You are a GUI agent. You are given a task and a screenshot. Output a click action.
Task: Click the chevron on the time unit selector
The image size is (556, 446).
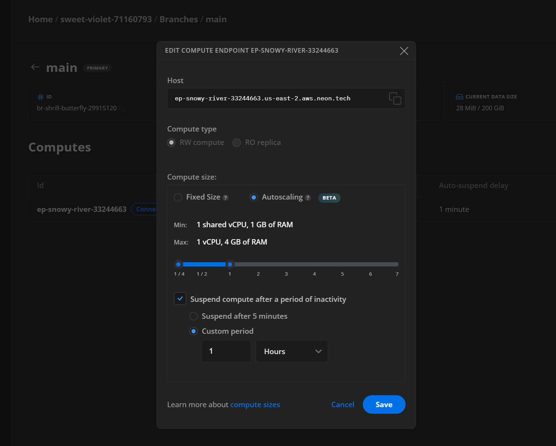pos(318,351)
